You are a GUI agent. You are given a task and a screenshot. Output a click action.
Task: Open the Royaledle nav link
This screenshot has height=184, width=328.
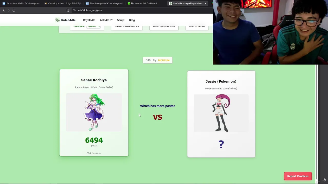[89, 20]
